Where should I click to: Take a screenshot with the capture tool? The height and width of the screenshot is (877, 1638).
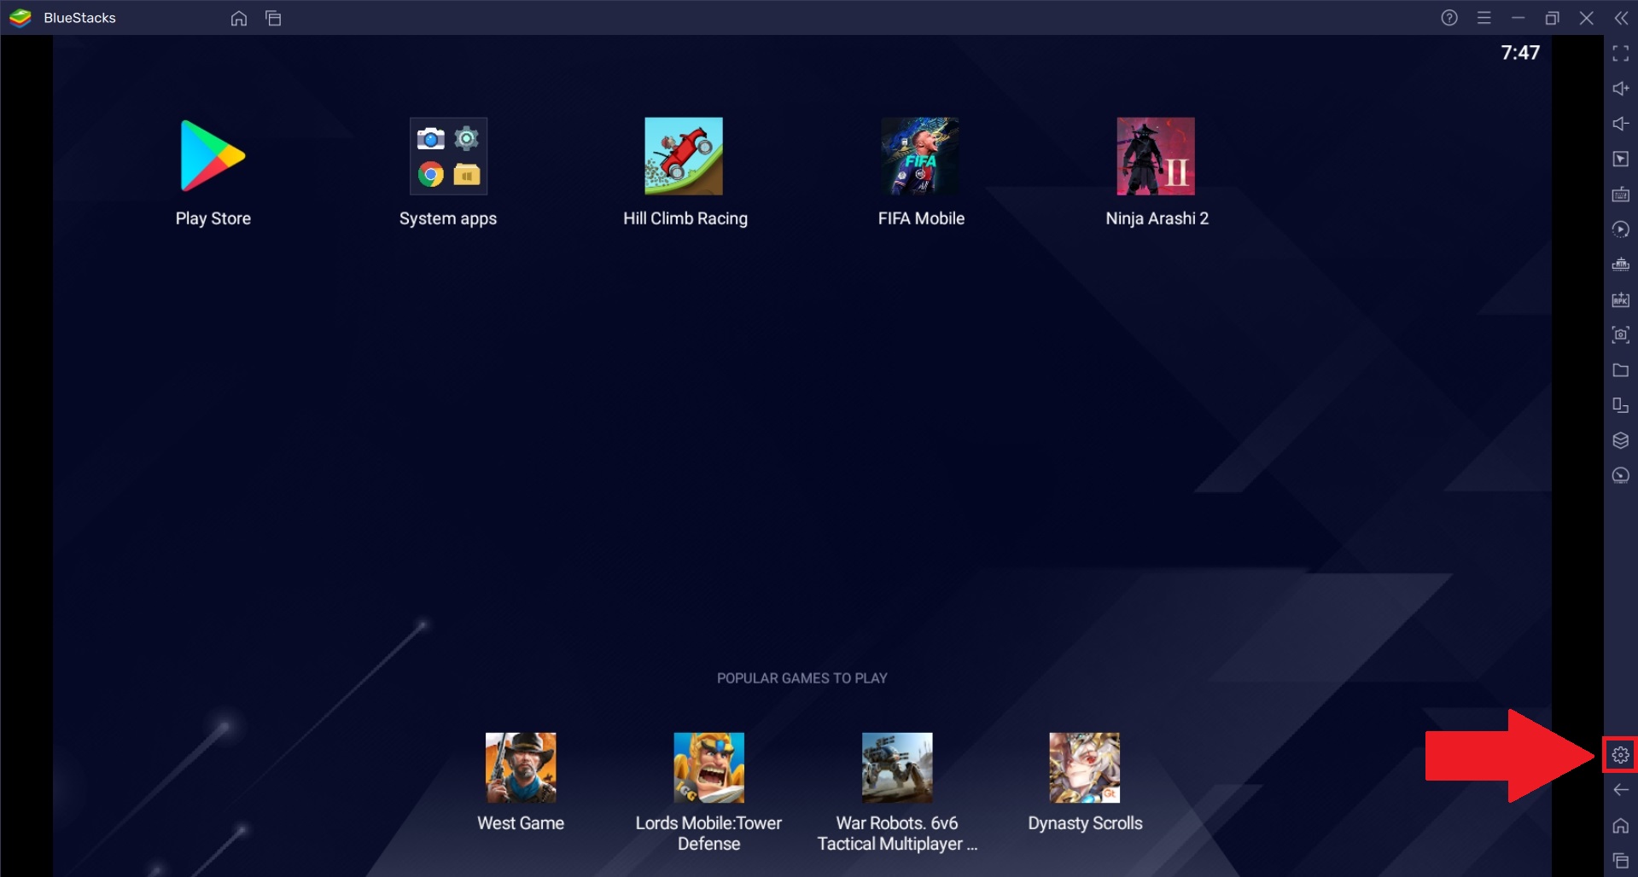pos(1619,335)
